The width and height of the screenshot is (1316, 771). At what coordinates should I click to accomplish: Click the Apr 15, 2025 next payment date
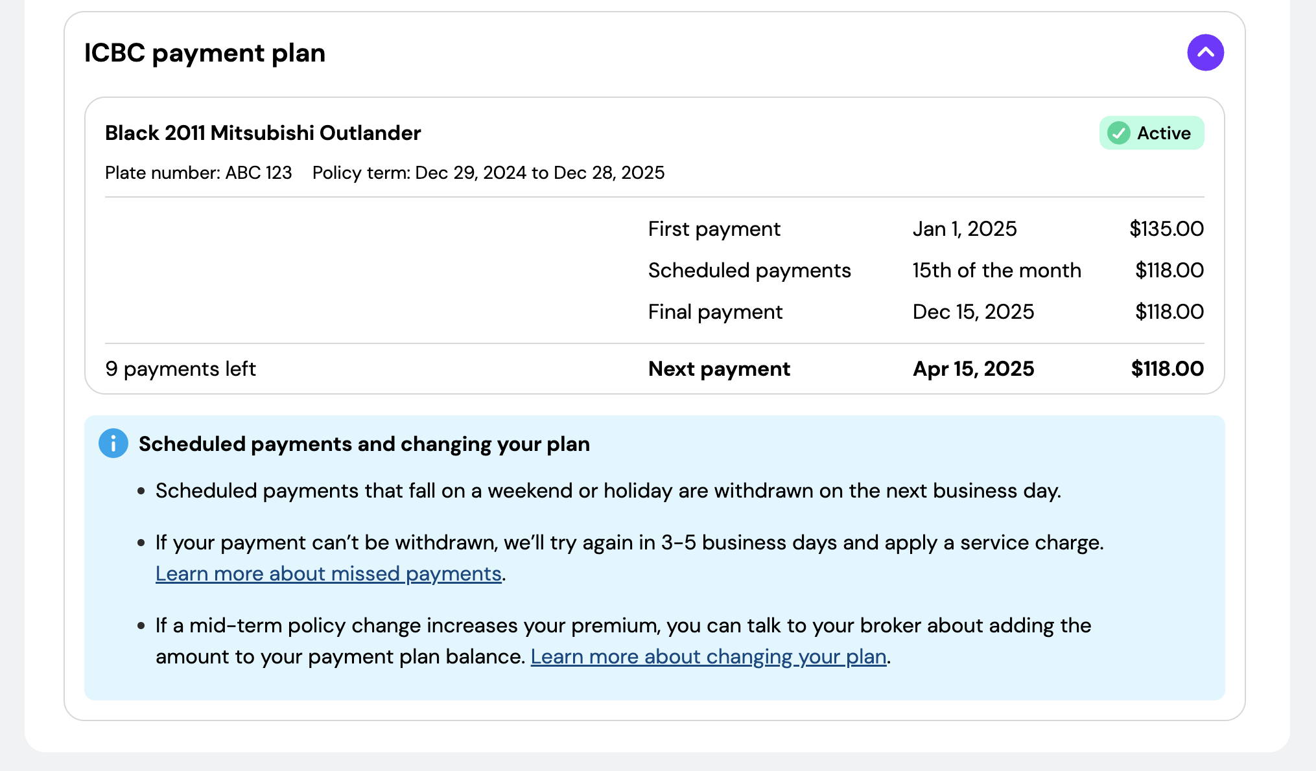(974, 369)
